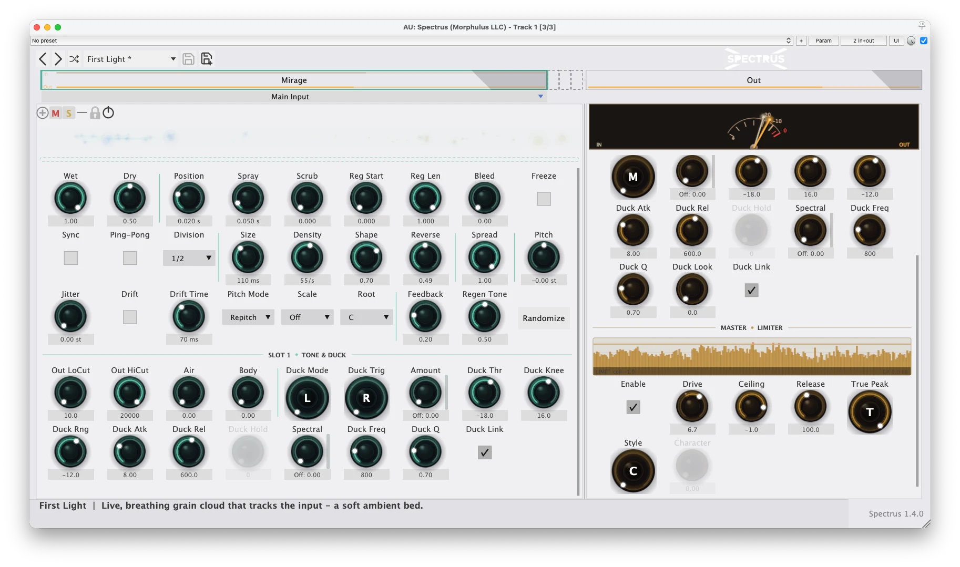Click the limiter gain reduction graph
The height and width of the screenshot is (567, 960).
click(x=752, y=356)
